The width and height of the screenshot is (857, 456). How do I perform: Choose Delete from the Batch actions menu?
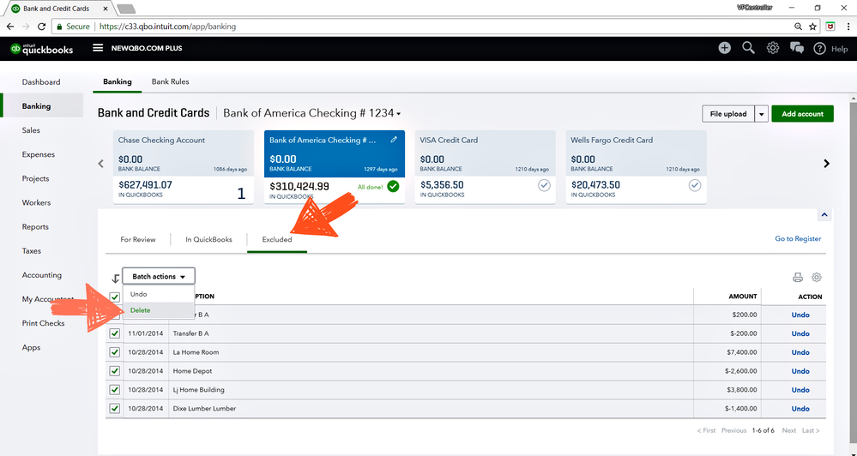[141, 310]
